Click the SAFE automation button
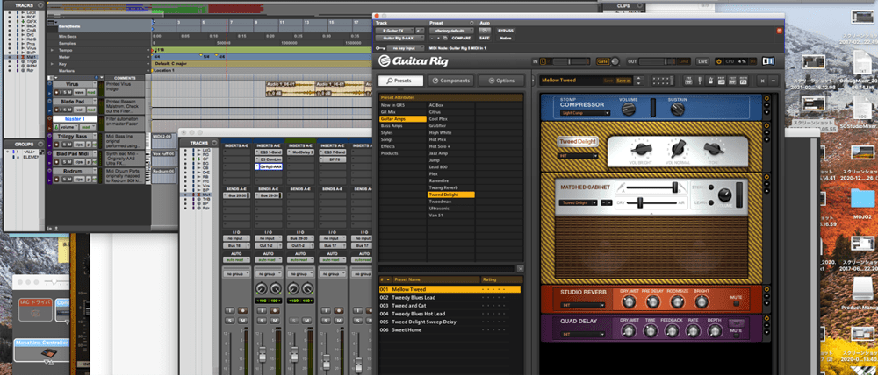 point(485,38)
